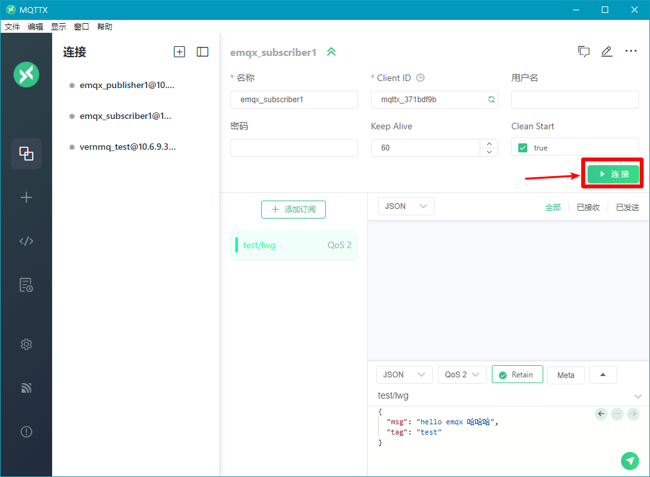Click the 用户名 input field
Image resolution: width=650 pixels, height=477 pixels.
575,100
